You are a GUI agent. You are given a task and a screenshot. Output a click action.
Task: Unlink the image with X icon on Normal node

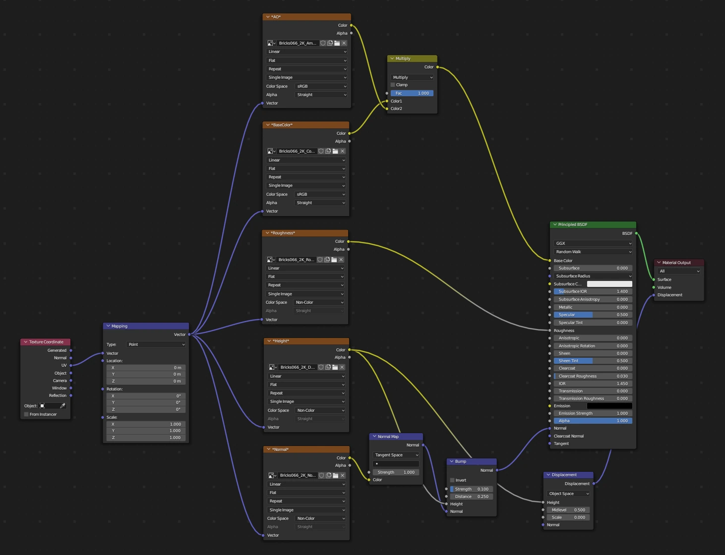[342, 475]
